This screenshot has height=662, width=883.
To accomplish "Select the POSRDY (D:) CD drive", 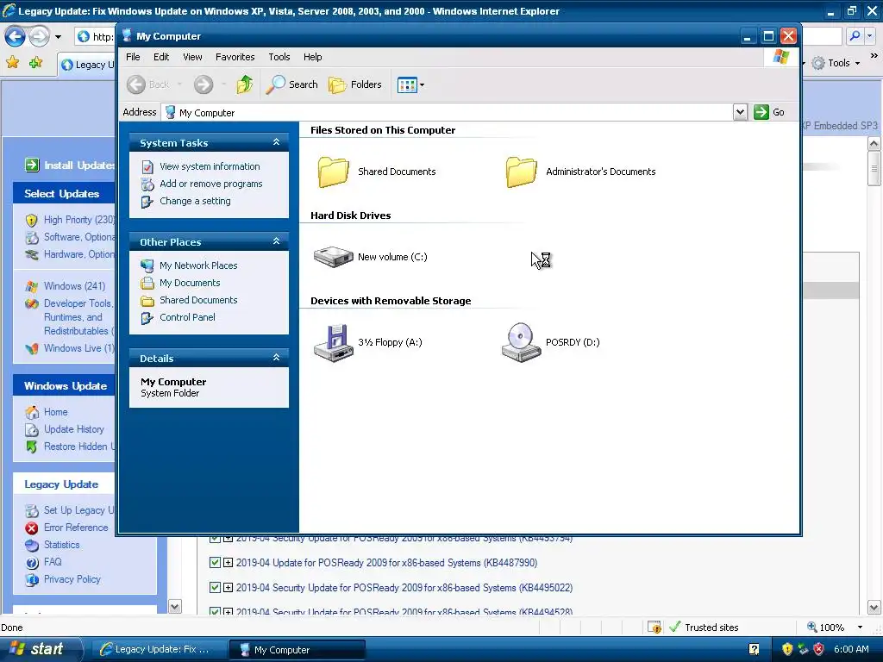I will (x=550, y=342).
